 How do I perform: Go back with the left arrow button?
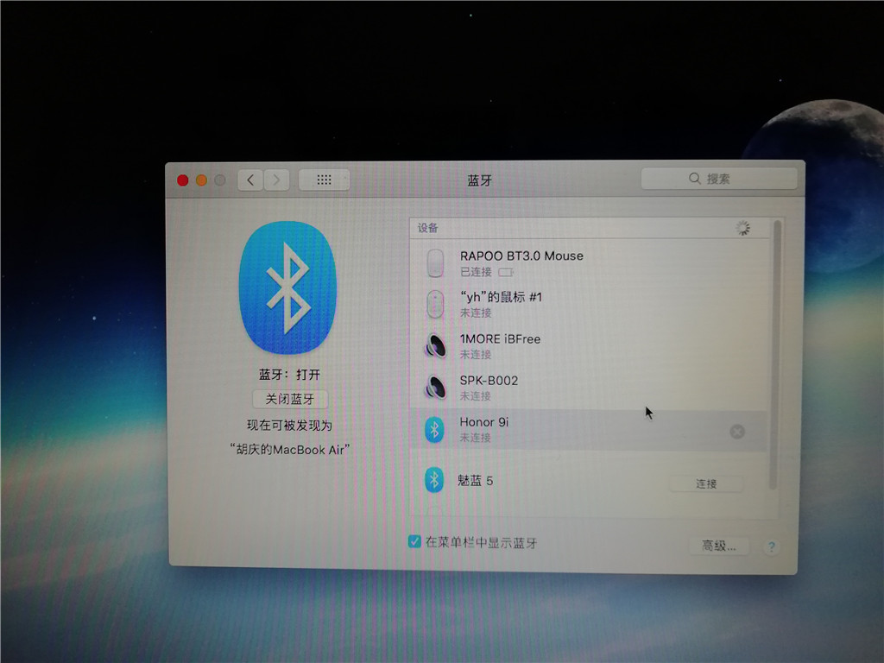[x=250, y=180]
